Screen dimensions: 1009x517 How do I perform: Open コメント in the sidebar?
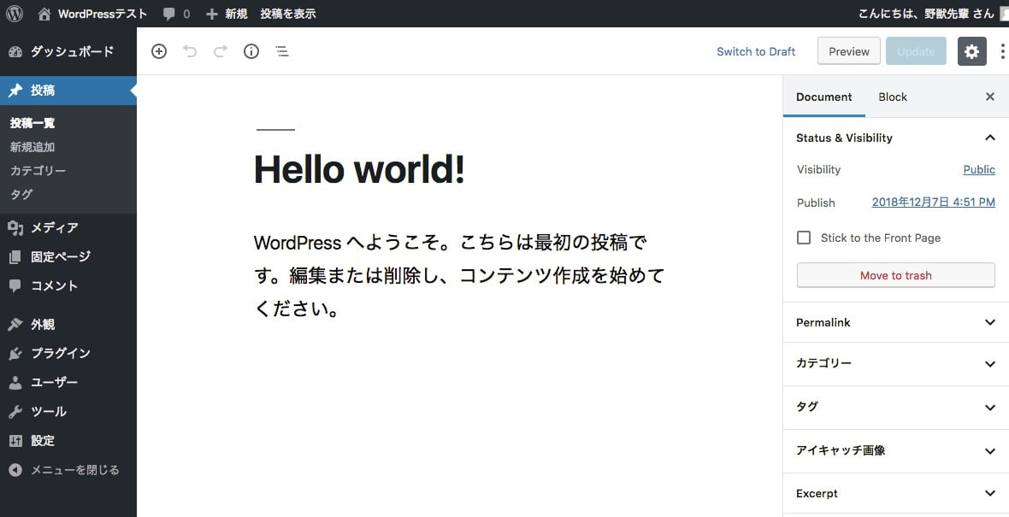(x=68, y=285)
